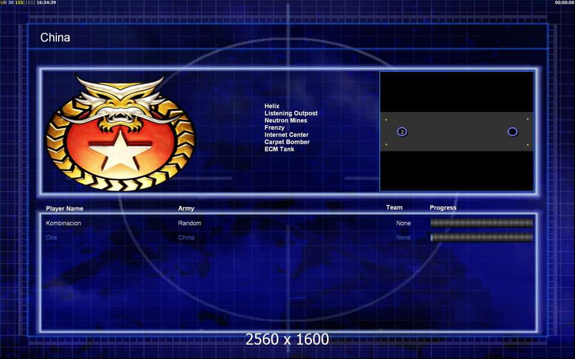Click the "Frenzy" entry
The image size is (575, 359).
274,127
